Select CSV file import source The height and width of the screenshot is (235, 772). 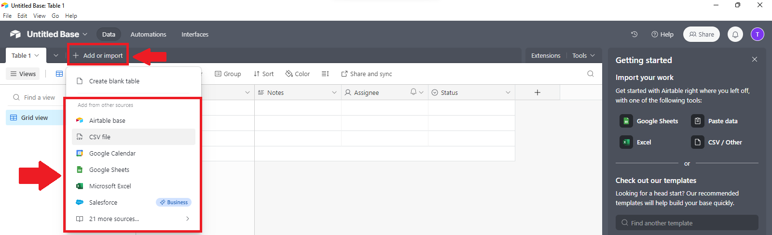[x=134, y=137]
